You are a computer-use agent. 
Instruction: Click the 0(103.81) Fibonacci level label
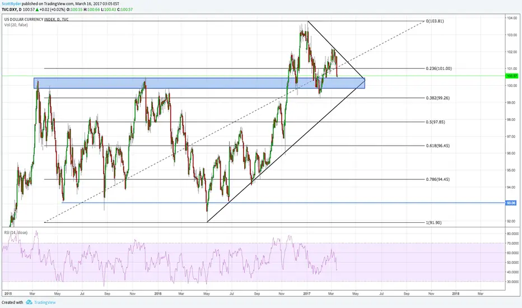click(x=435, y=21)
